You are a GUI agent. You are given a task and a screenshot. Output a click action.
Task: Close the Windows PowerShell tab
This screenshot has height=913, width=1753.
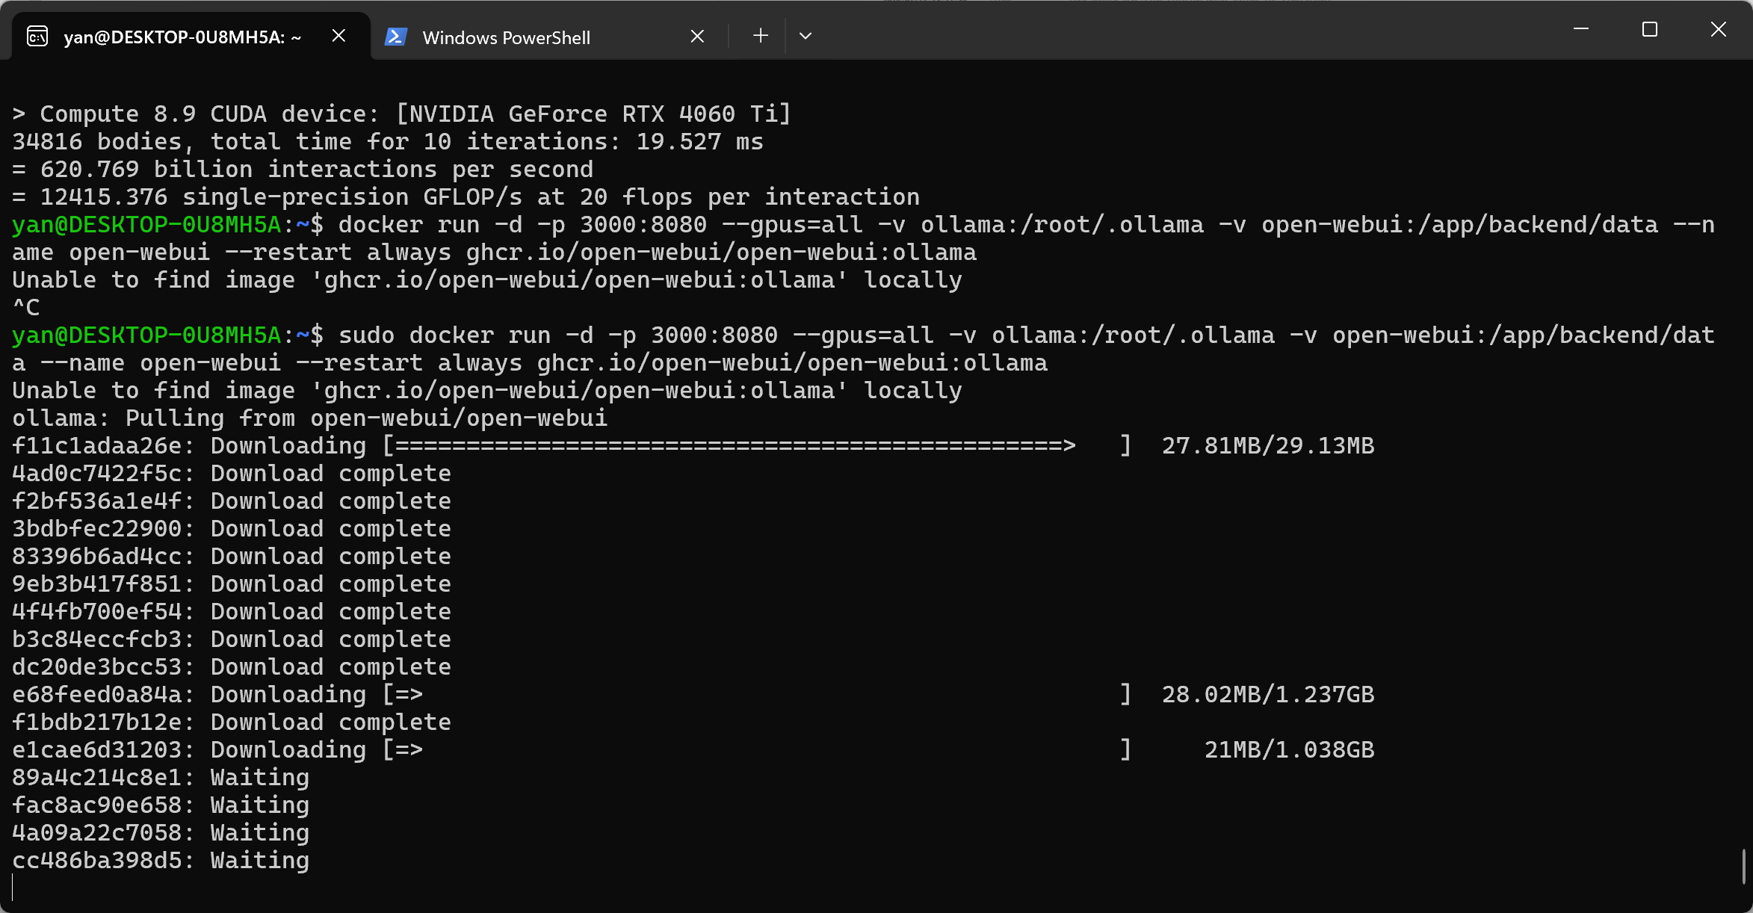(x=697, y=36)
